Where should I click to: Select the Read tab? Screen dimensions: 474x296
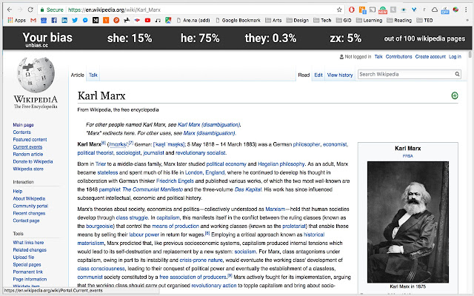[x=304, y=75]
